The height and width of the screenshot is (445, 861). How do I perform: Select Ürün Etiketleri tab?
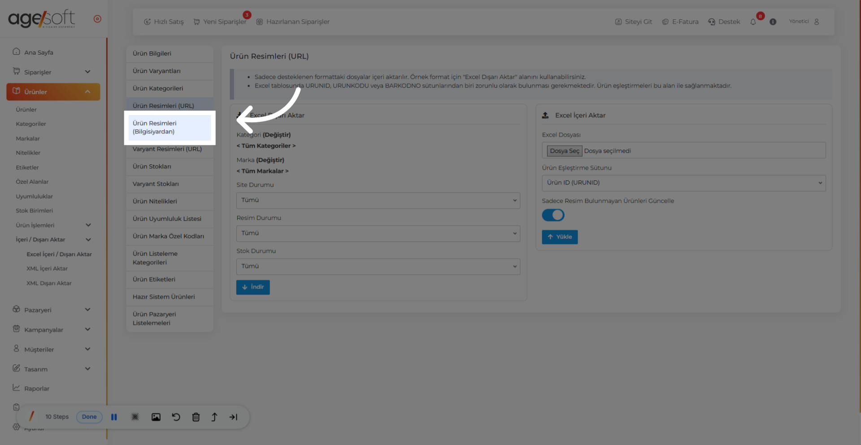pyautogui.click(x=170, y=279)
